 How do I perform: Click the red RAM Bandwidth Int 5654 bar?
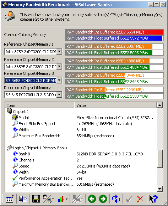coord(114,32)
